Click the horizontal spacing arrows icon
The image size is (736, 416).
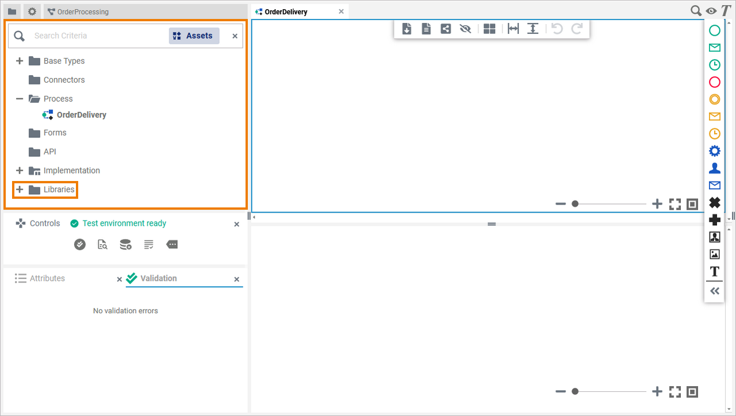tap(513, 29)
